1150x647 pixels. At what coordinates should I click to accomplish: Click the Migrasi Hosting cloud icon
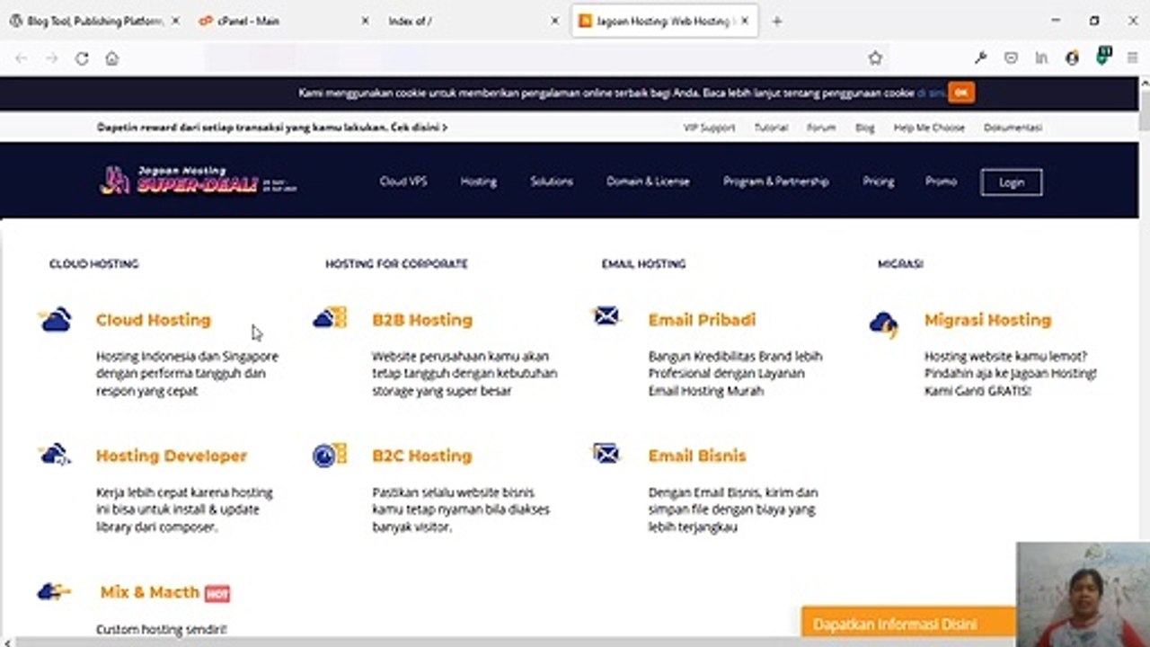coord(884,324)
